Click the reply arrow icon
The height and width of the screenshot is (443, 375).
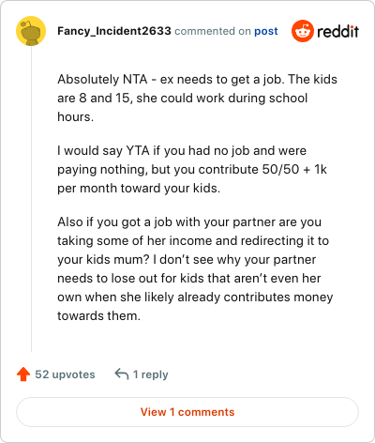(122, 374)
